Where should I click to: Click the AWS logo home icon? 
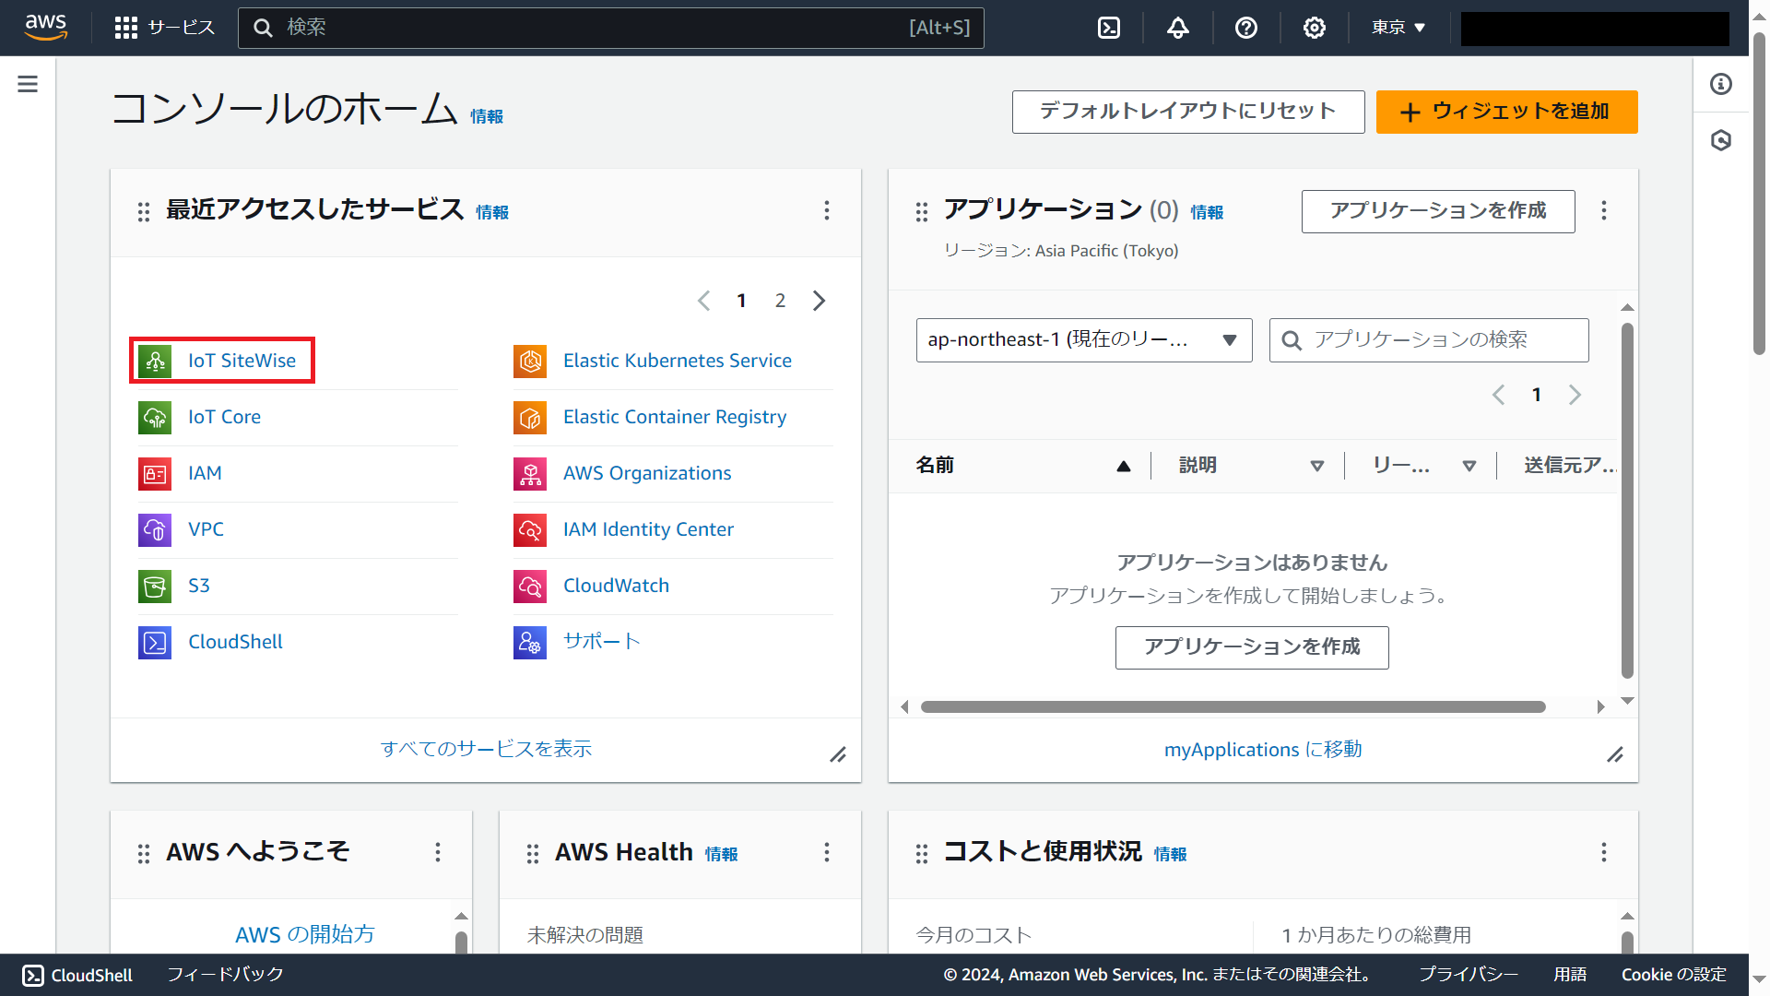coord(46,28)
